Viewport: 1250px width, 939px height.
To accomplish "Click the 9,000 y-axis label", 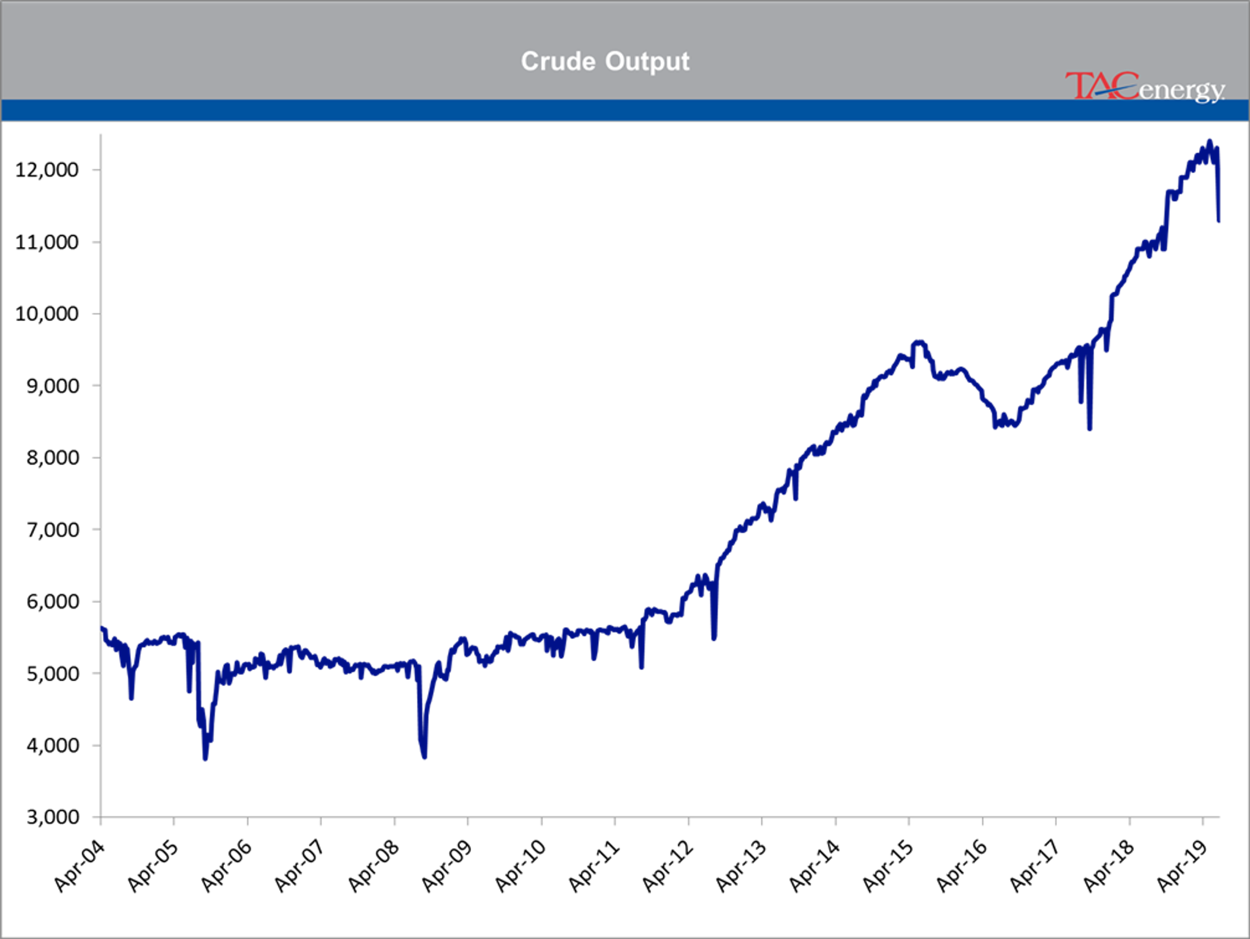I will pos(52,386).
